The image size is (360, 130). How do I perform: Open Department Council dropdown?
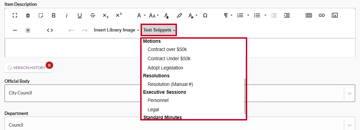point(180,123)
